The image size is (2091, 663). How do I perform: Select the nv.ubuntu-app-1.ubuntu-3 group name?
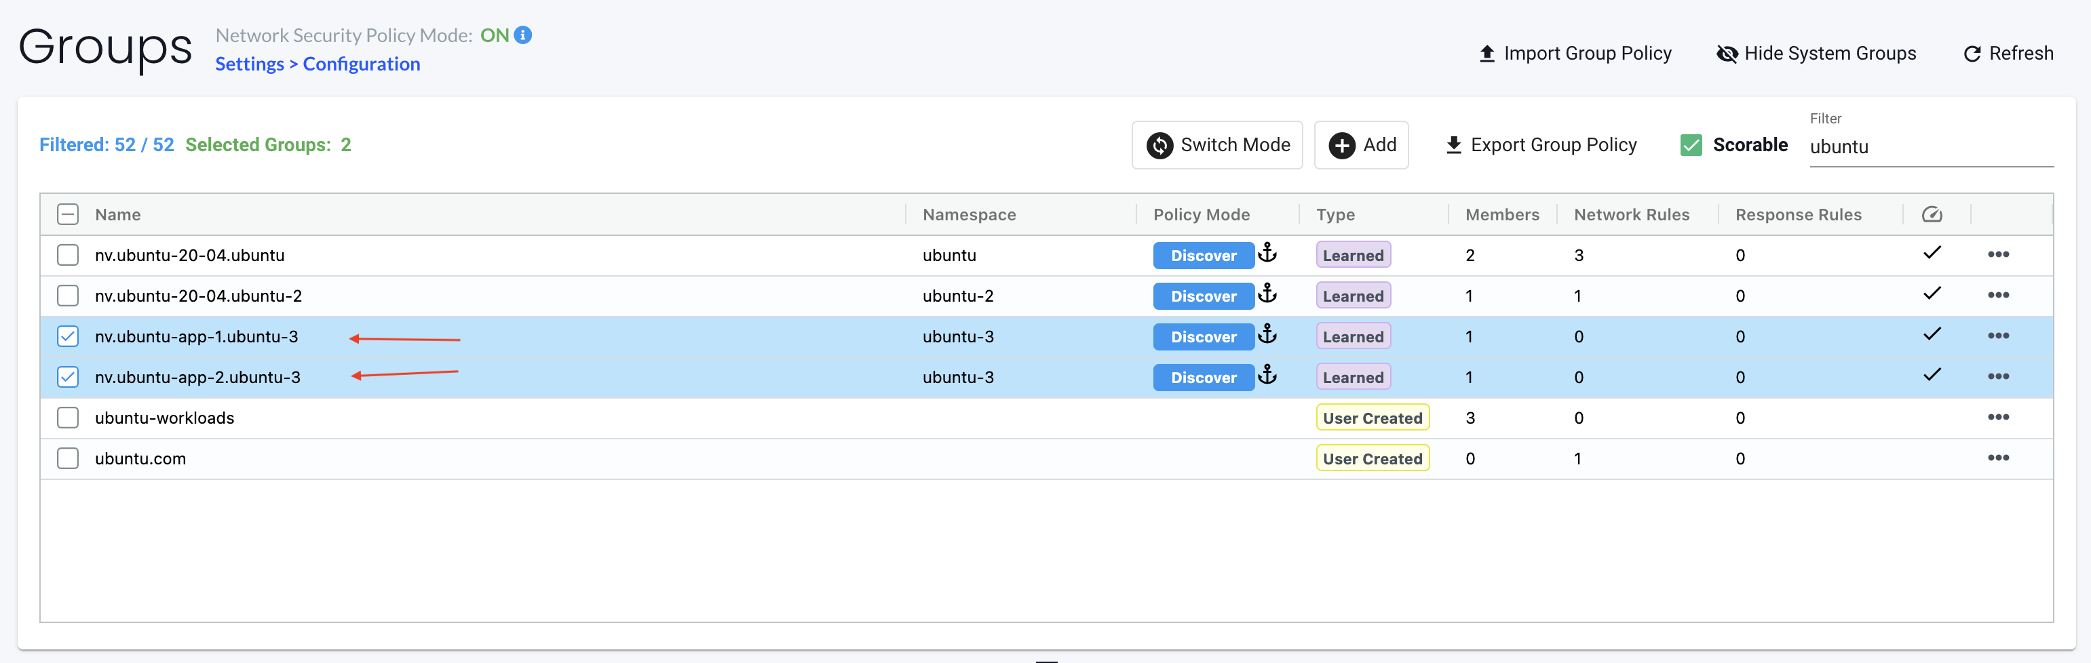click(x=197, y=337)
